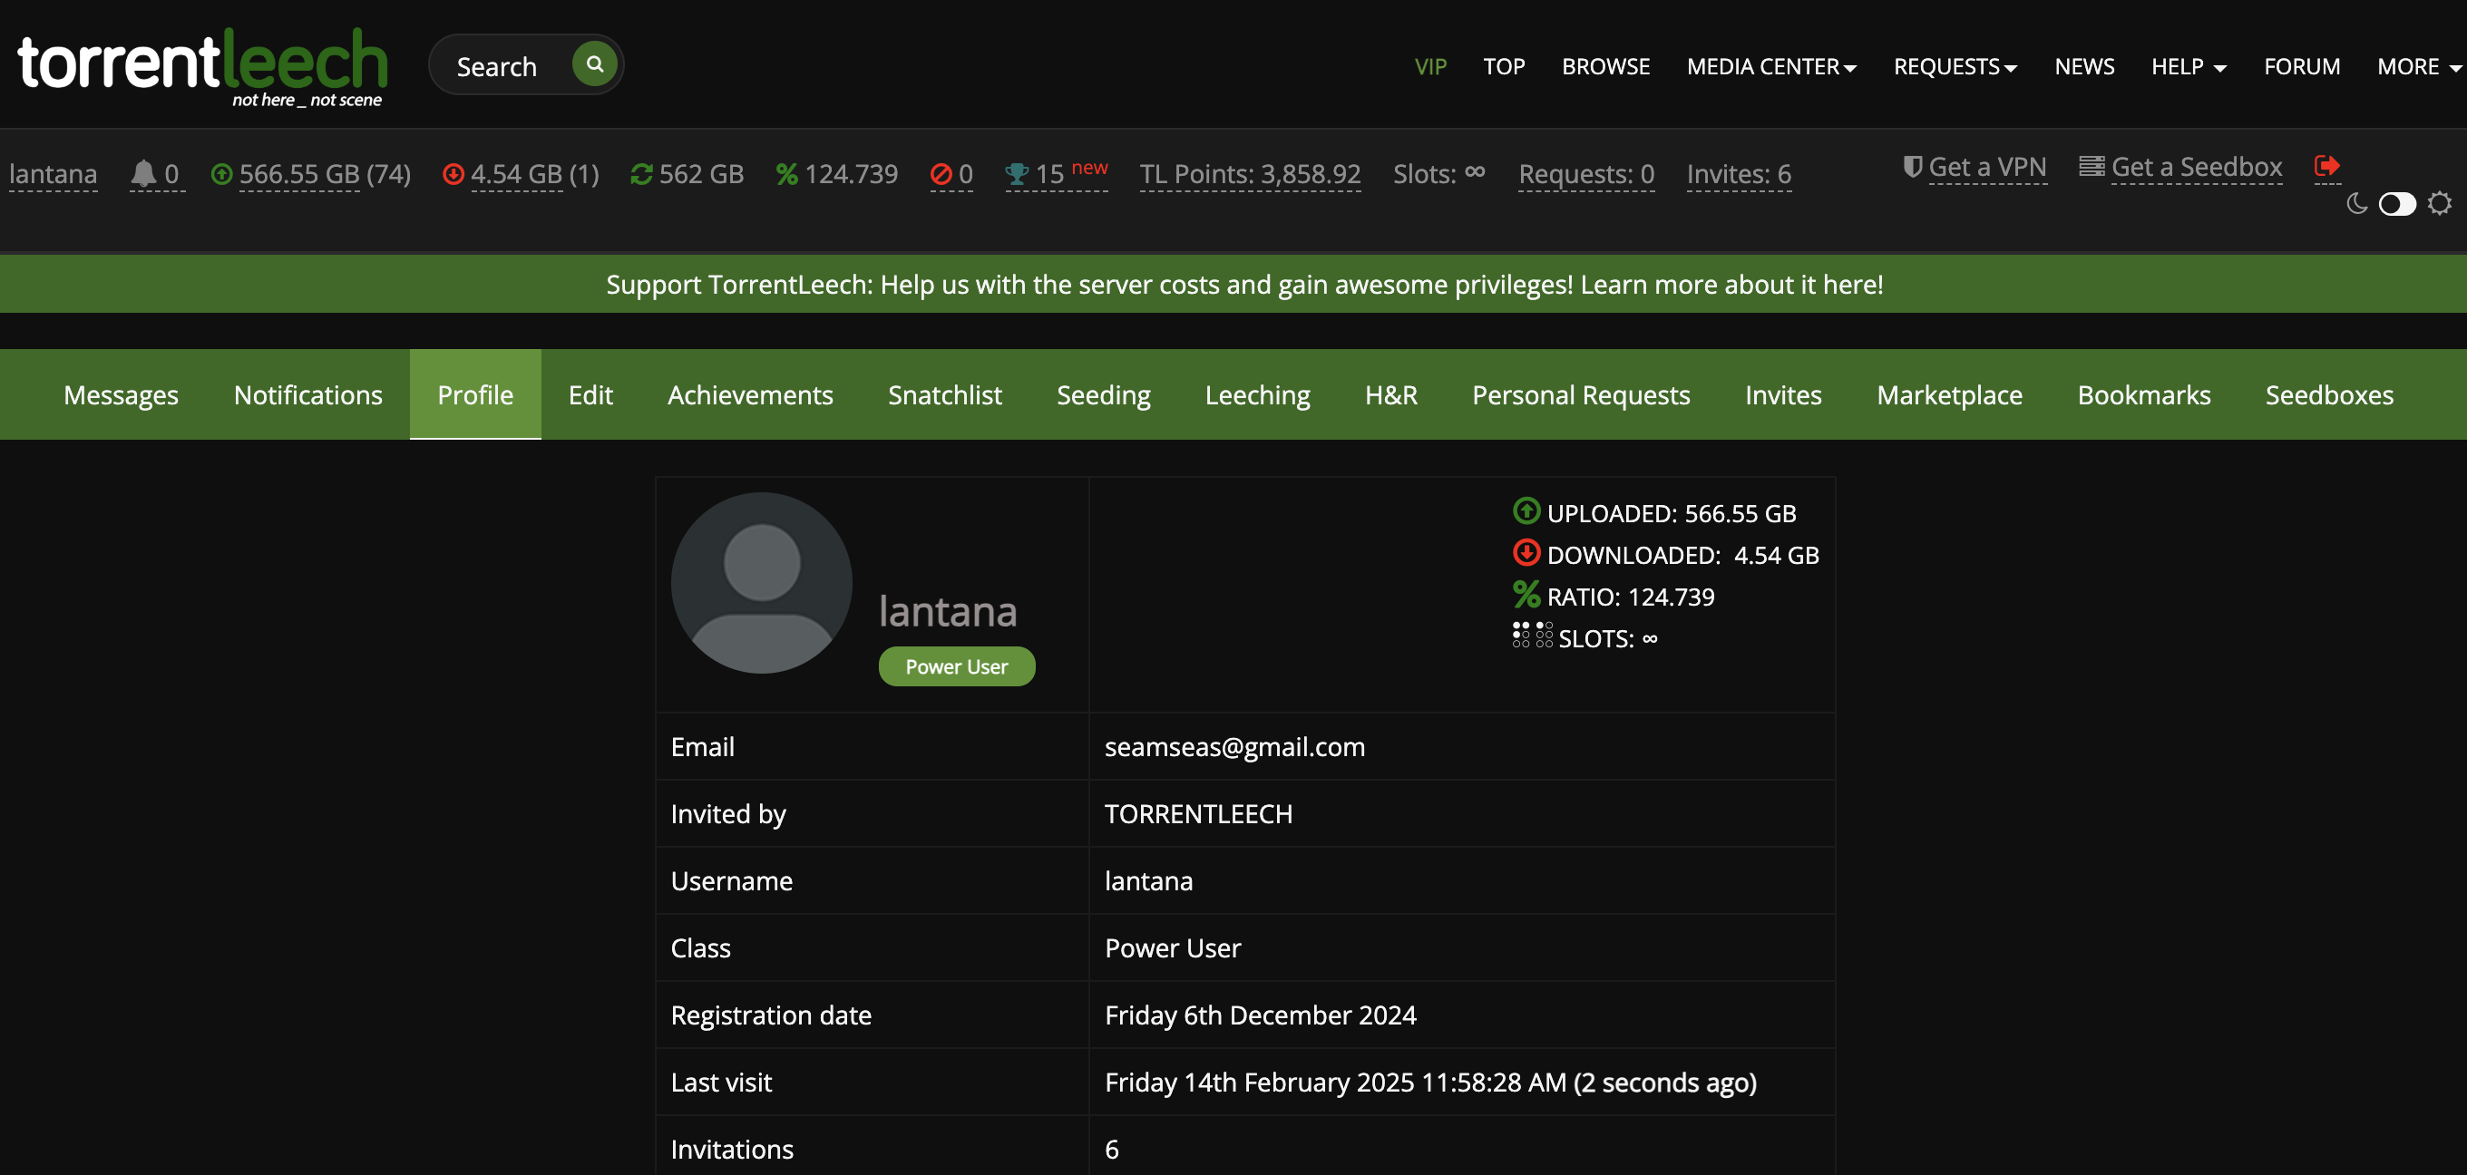The image size is (2467, 1175).
Task: Open the VIP page
Action: pyautogui.click(x=1431, y=66)
